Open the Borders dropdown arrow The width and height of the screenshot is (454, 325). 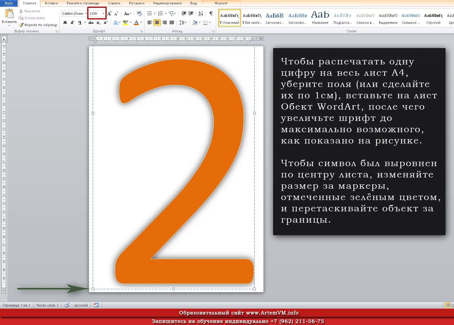(210, 23)
